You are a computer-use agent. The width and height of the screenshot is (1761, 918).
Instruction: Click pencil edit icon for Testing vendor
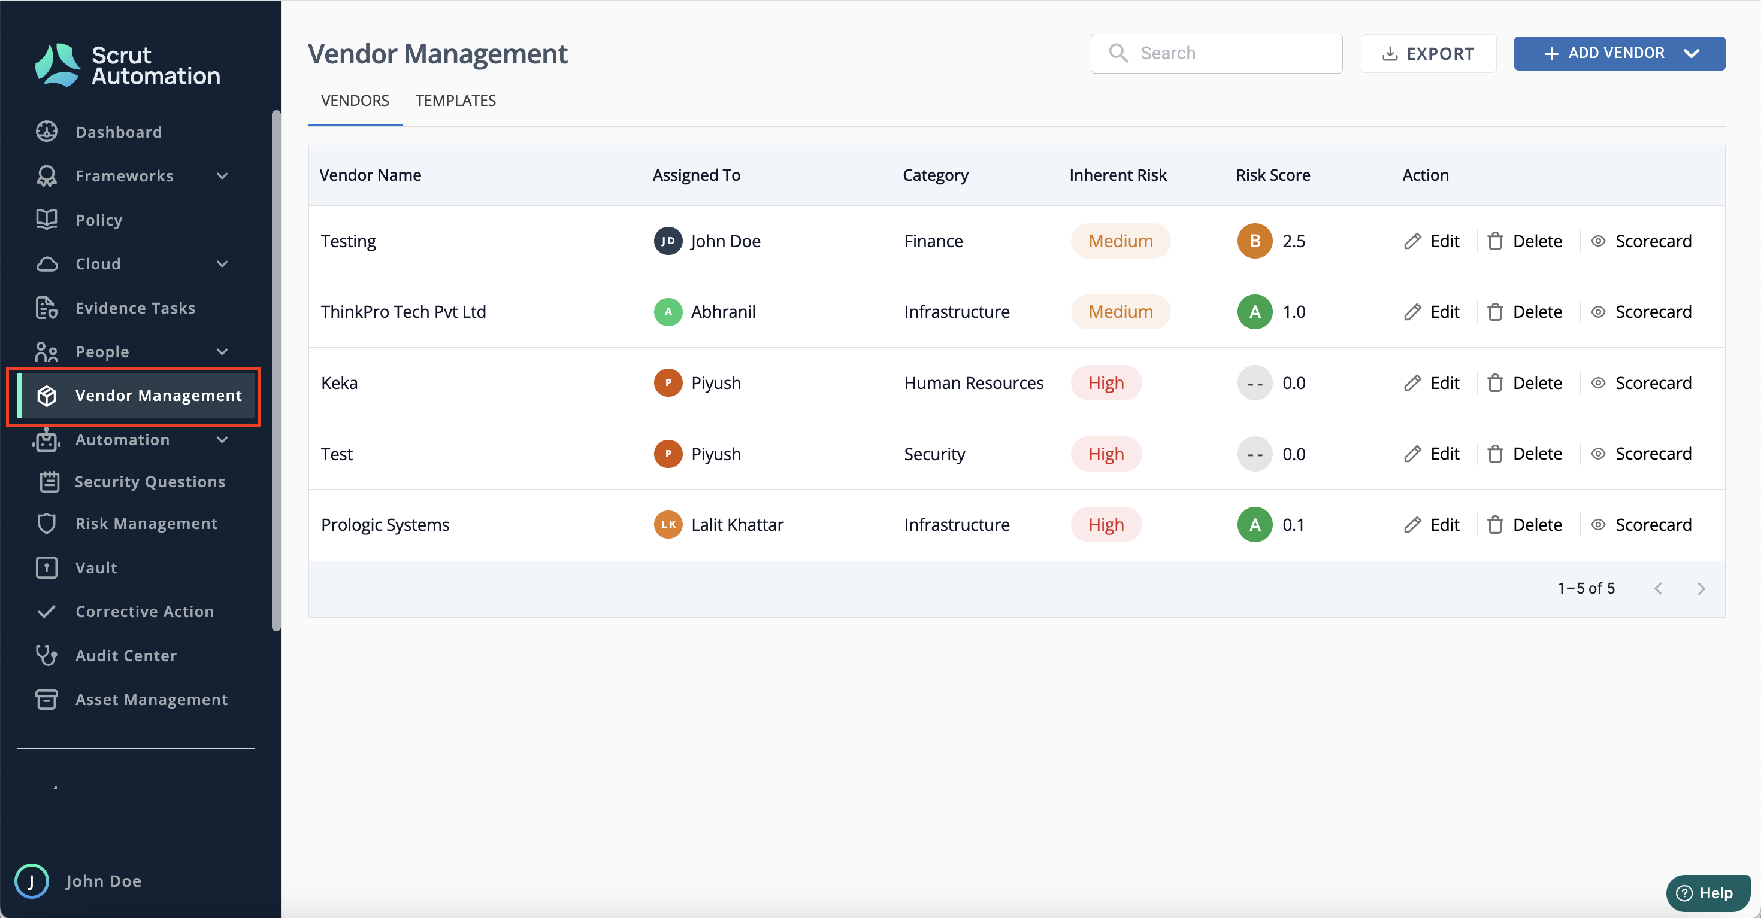(x=1412, y=241)
